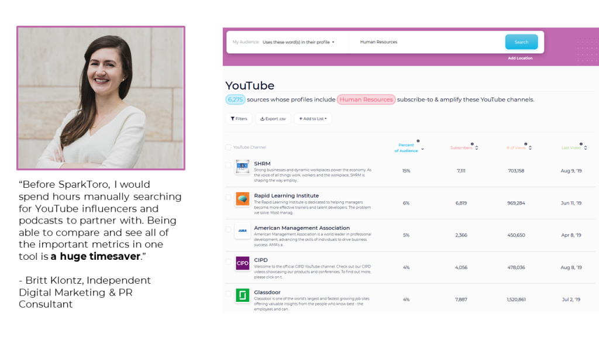Click the info dot above # of Views header

click(526, 144)
